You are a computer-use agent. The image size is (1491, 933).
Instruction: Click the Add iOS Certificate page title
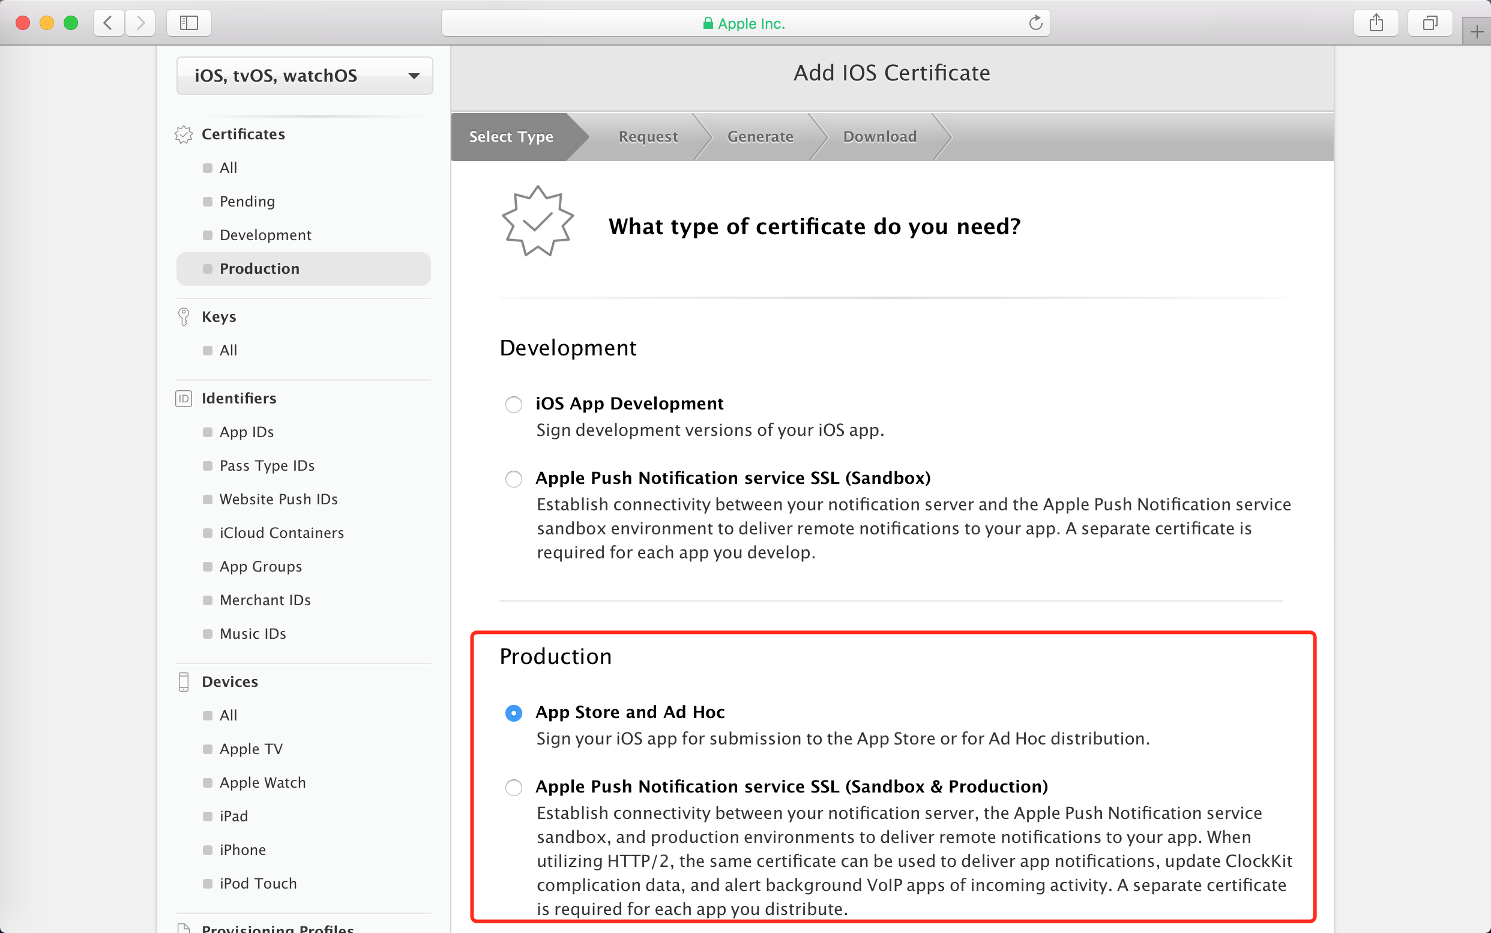(891, 73)
